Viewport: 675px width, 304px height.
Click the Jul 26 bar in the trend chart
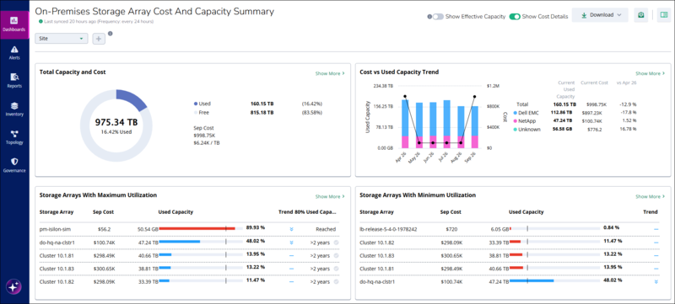tap(447, 125)
